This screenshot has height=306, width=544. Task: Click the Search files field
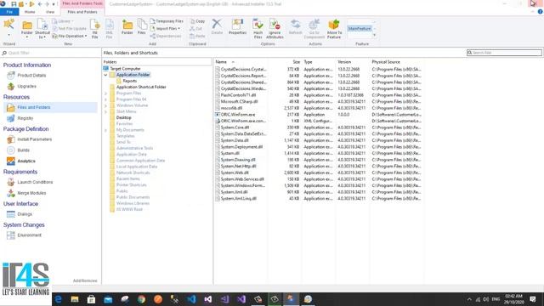coord(504,53)
